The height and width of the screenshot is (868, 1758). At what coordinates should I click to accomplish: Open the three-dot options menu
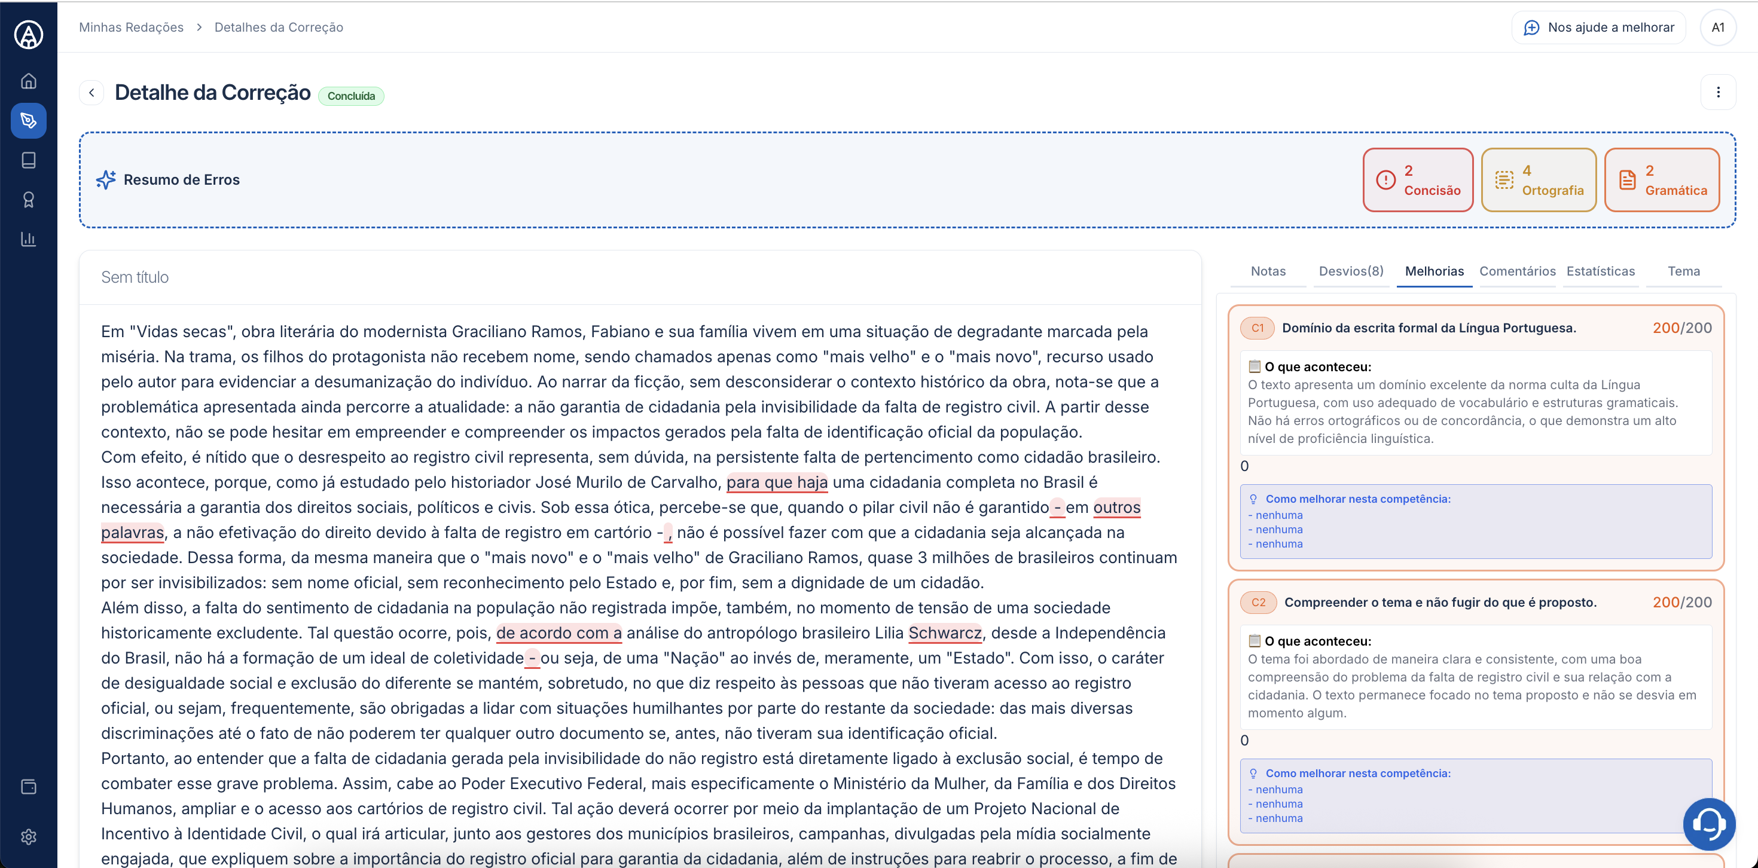1718,92
